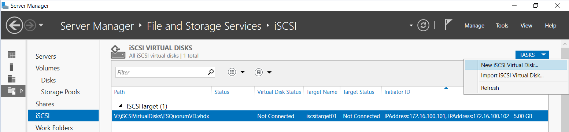The width and height of the screenshot is (569, 132).
Task: Click Server Manager in the breadcrumb
Action: [x=97, y=26]
